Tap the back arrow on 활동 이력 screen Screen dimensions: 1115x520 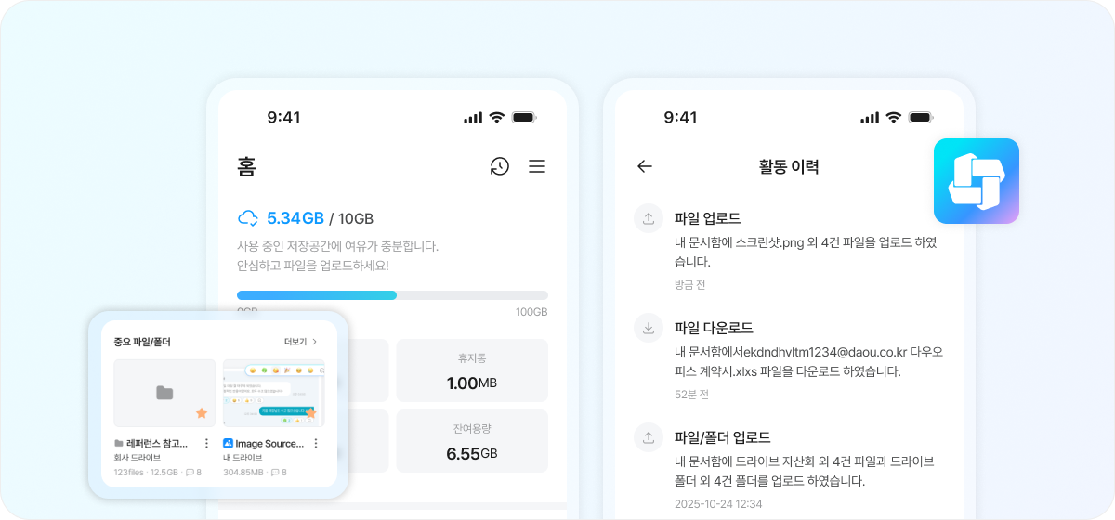point(645,166)
